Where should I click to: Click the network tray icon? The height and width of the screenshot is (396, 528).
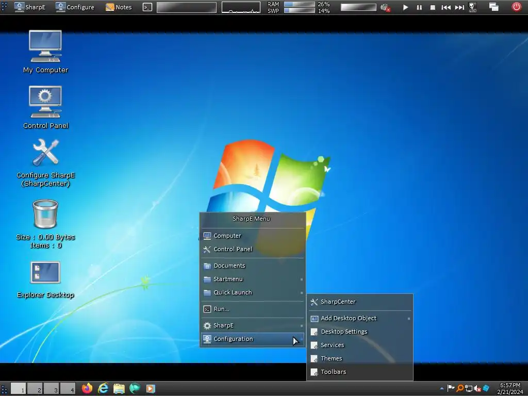468,389
